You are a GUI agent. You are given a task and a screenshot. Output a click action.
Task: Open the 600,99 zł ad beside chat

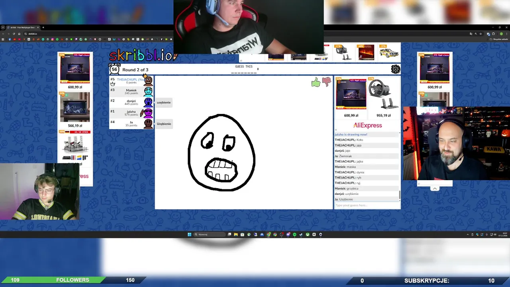tap(351, 98)
